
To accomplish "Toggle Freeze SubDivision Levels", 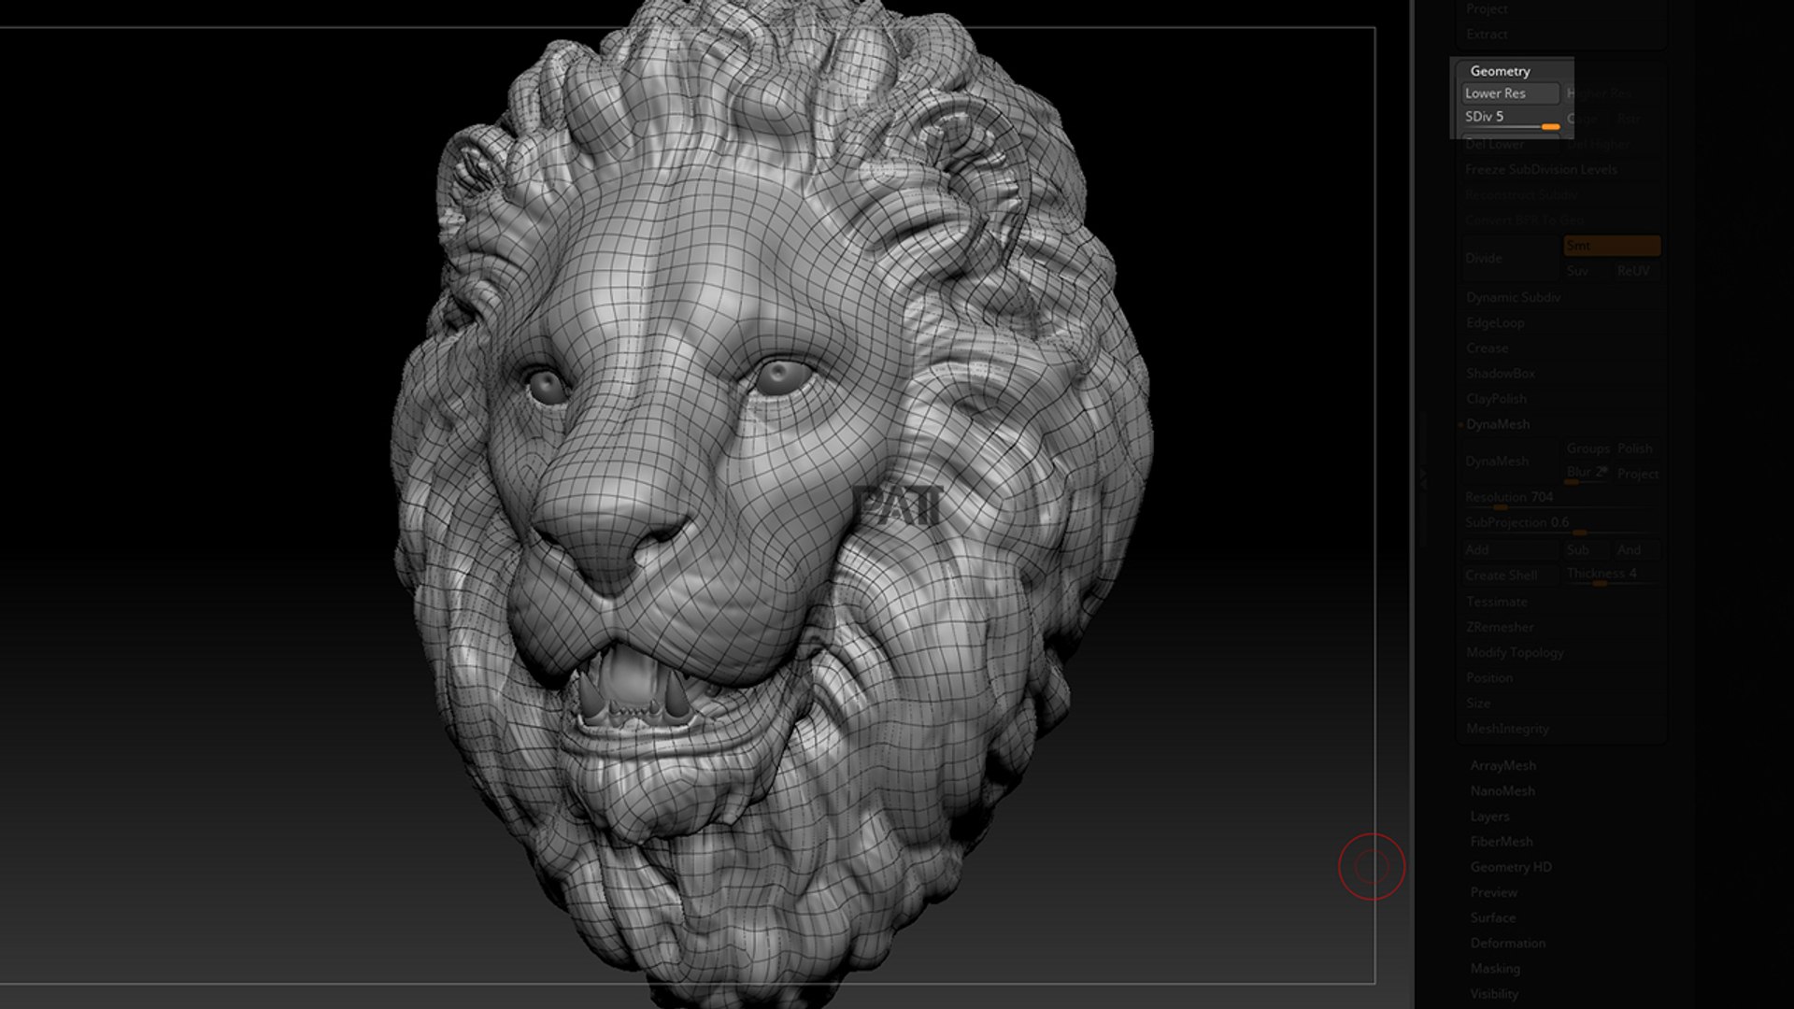I will tap(1560, 169).
